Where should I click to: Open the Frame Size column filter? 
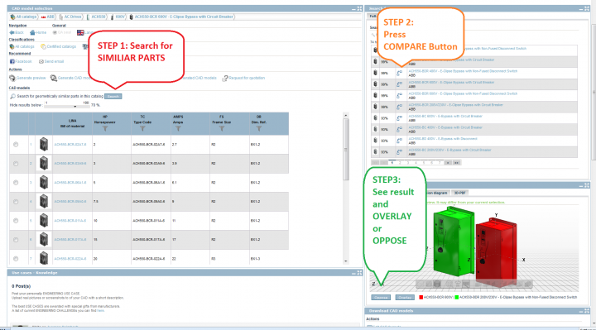[222, 129]
